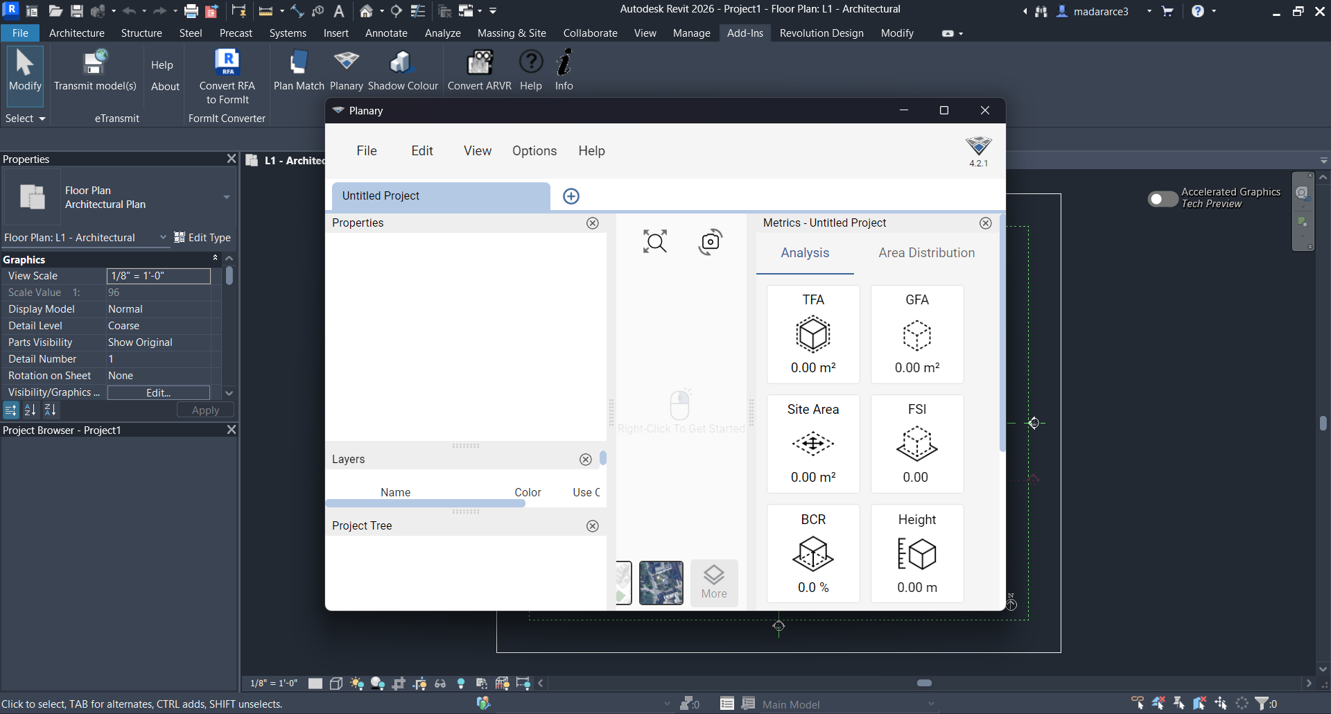Select the Modify arrow tool
1331x714 pixels.
coord(25,75)
